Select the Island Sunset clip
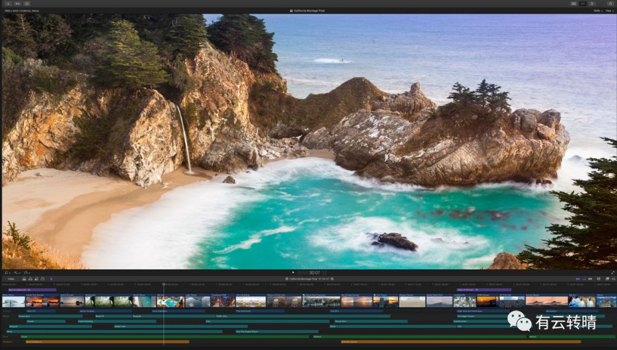This screenshot has height=350, width=617. coord(73,300)
